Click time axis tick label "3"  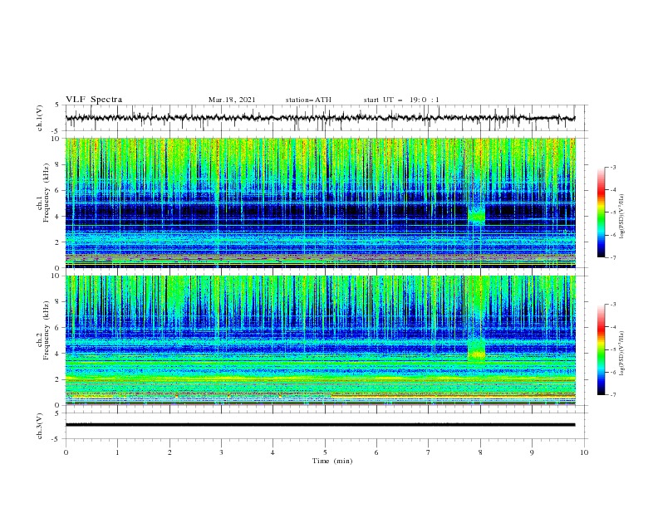pyautogui.click(x=221, y=452)
